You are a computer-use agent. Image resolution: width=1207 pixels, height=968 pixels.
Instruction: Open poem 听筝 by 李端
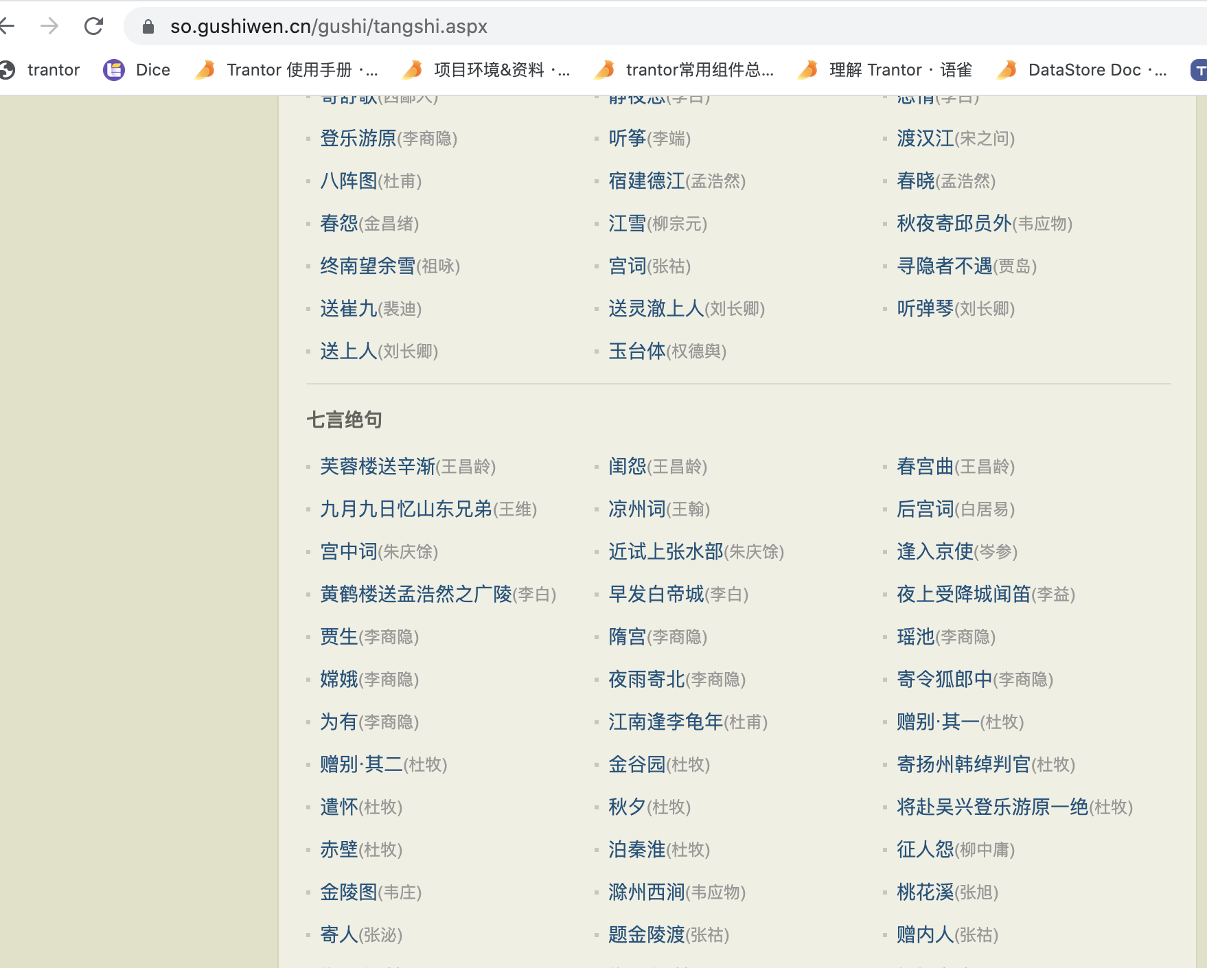[x=628, y=139]
